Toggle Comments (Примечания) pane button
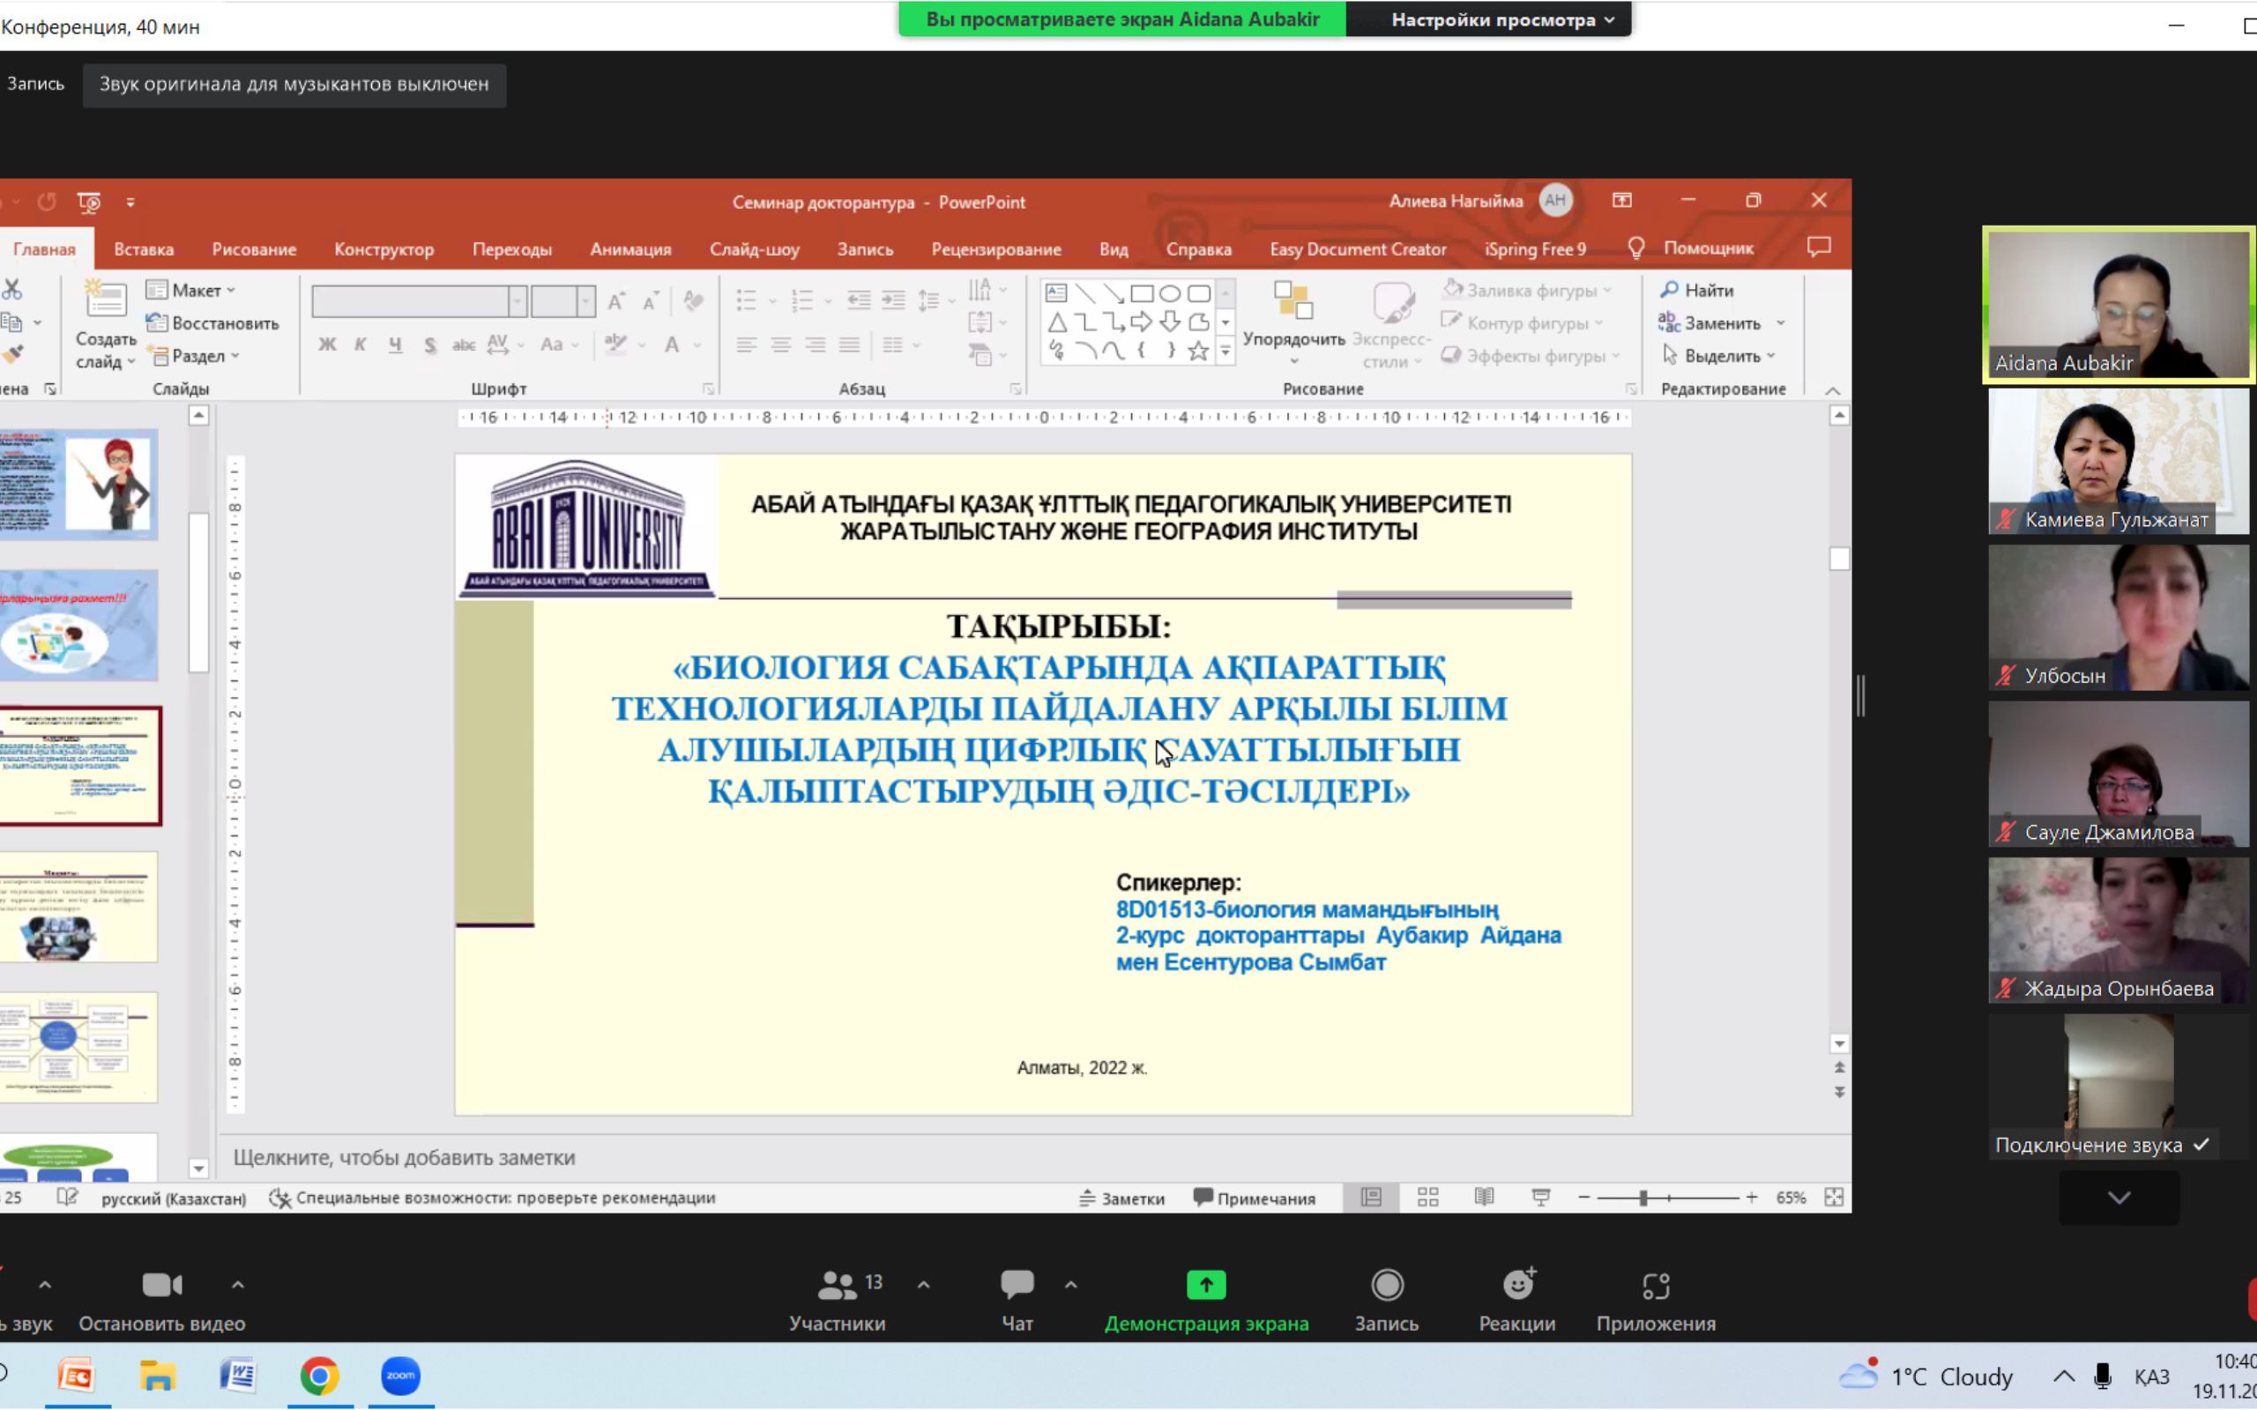Screen dimensions: 2257x1410 pyautogui.click(x=1255, y=1198)
